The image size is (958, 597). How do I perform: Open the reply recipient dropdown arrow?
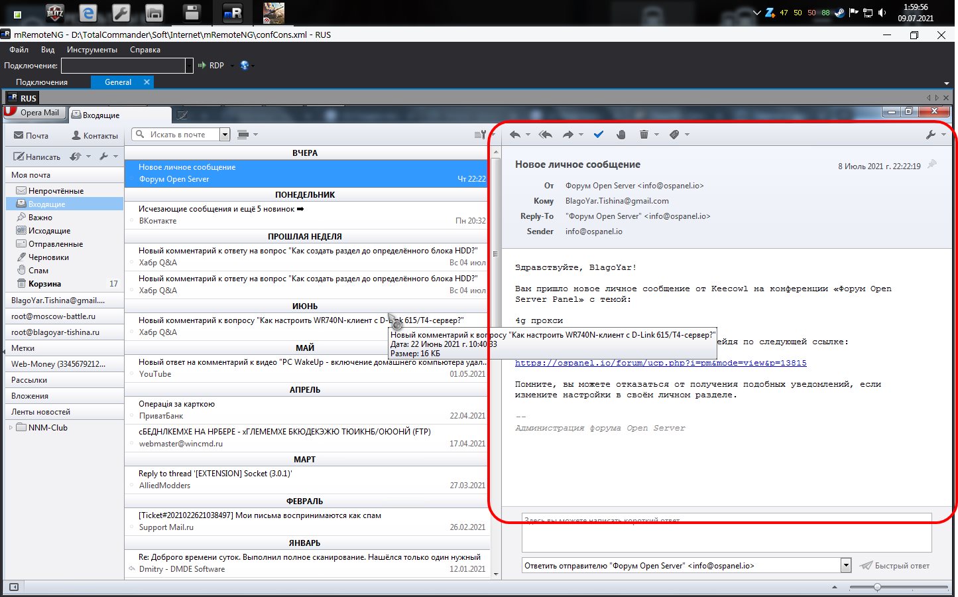[846, 566]
